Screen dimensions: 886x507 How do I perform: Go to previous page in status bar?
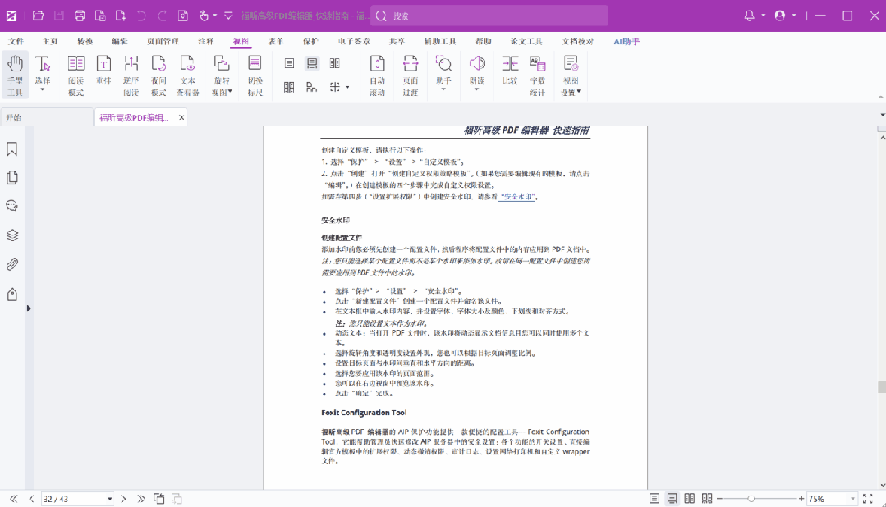32,499
